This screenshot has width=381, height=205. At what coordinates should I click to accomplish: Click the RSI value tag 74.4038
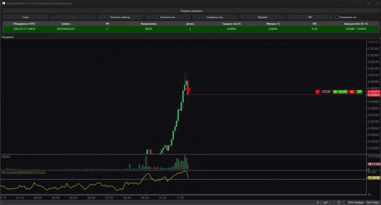373,178
